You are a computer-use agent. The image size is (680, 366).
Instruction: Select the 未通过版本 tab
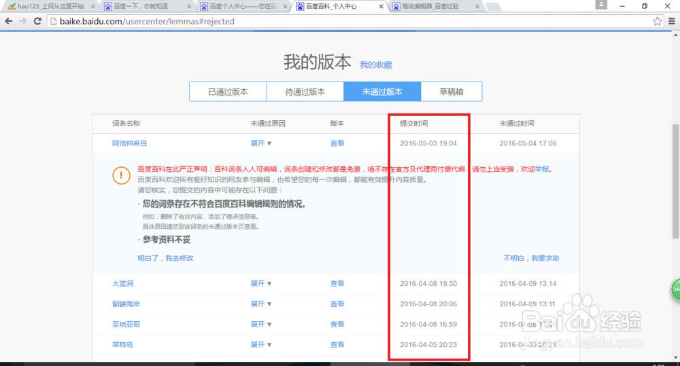(382, 92)
